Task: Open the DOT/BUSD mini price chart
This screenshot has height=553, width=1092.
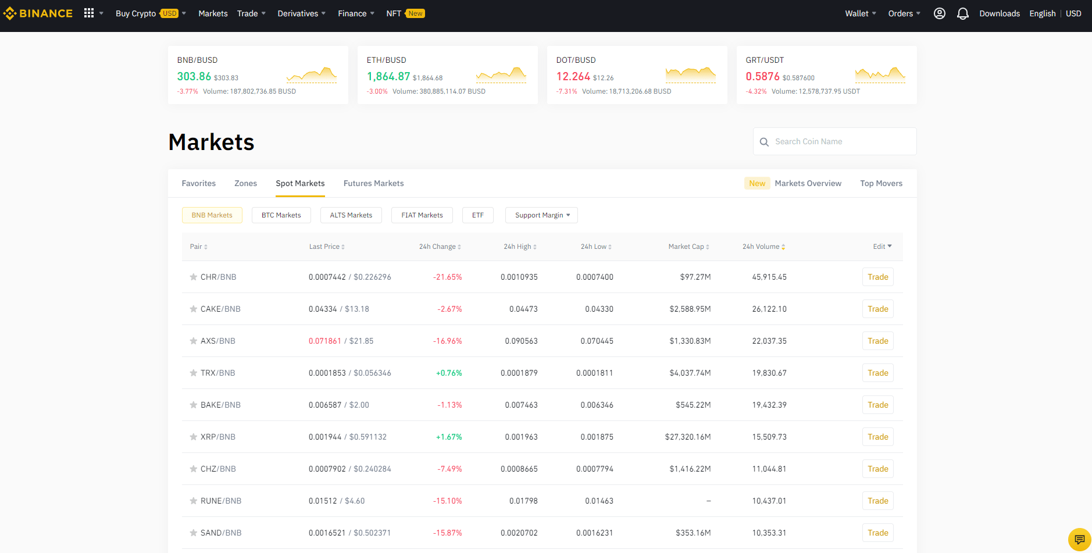Action: point(691,75)
